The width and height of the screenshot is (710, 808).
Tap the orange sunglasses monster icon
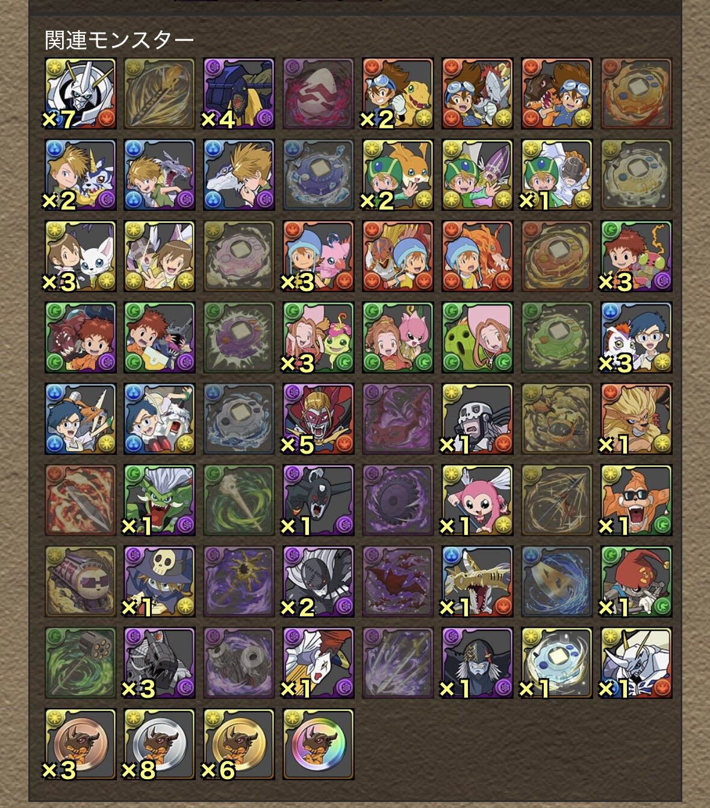click(637, 500)
